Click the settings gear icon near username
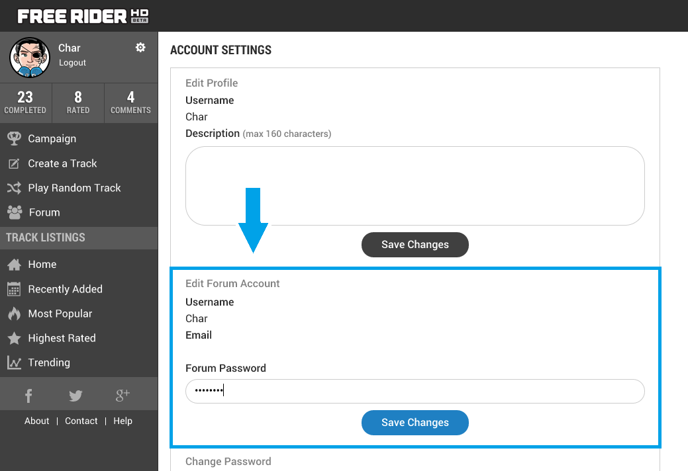 click(x=140, y=48)
